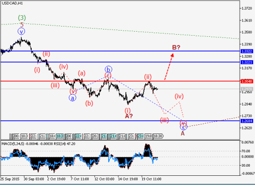
Task: Click the blue horizontal line at 1.3322
Action: [x=120, y=51]
